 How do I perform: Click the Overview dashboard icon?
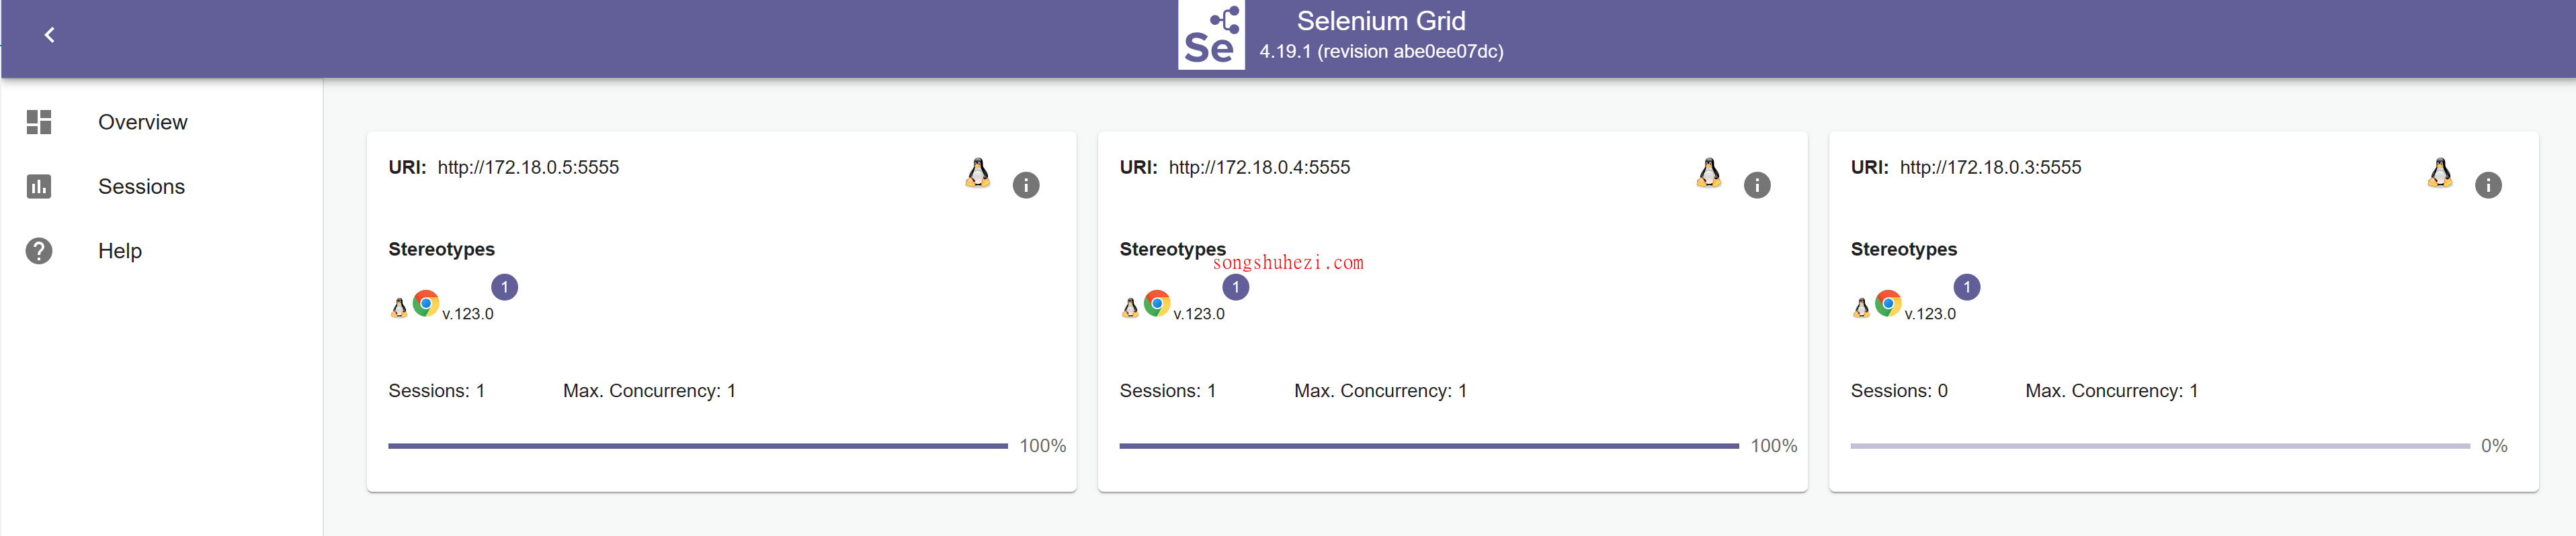(39, 122)
